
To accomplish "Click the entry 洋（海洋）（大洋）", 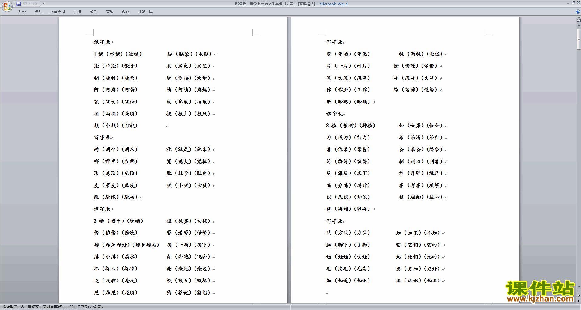I will (x=415, y=78).
